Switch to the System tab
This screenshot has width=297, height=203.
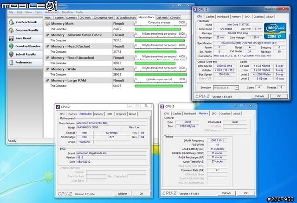(59, 18)
